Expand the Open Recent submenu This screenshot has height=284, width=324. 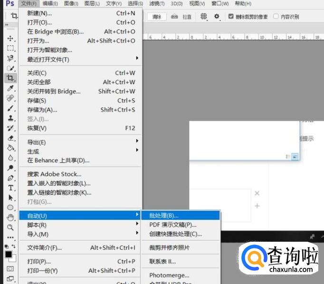(x=81, y=59)
